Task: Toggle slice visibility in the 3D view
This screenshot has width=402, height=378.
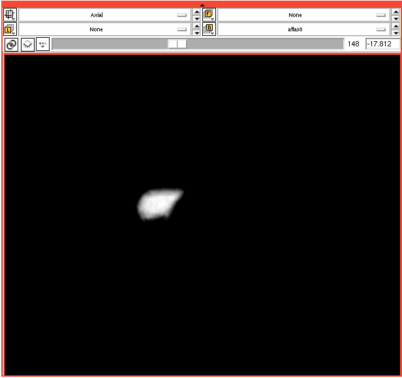Action: 27,44
